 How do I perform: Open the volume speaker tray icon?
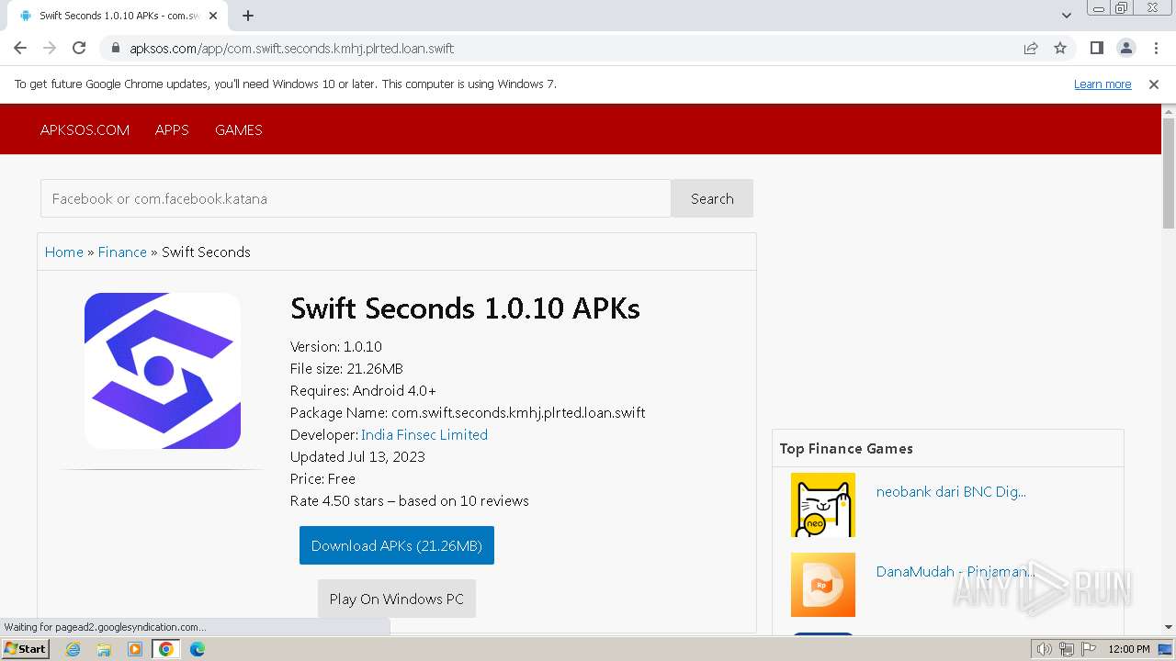[1045, 649]
